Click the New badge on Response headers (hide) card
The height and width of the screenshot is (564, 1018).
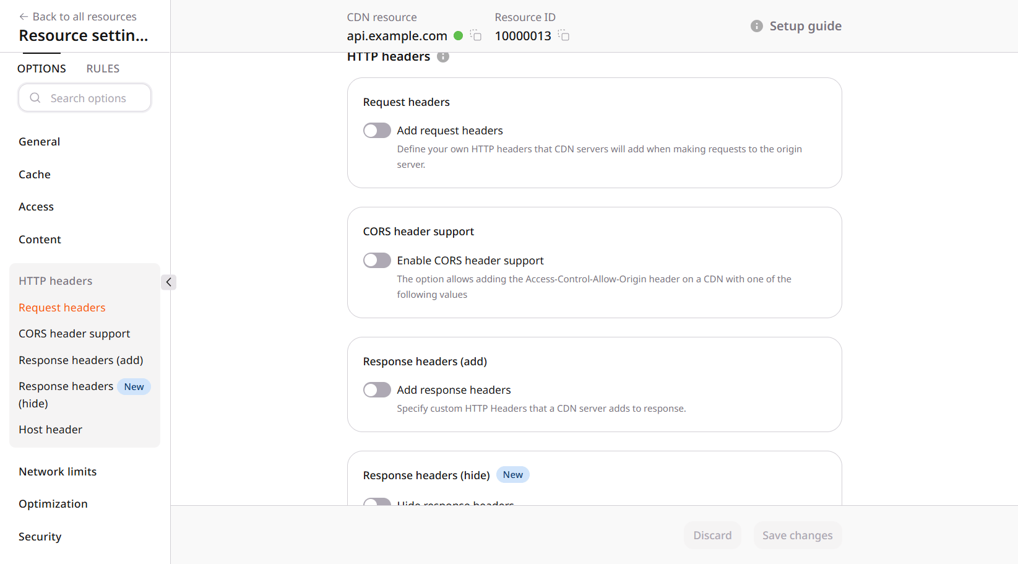[x=513, y=475]
